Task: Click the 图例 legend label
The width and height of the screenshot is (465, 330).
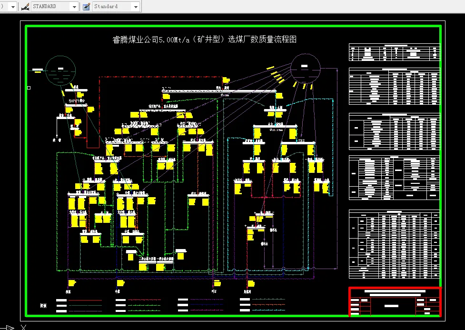Action: tap(43, 305)
